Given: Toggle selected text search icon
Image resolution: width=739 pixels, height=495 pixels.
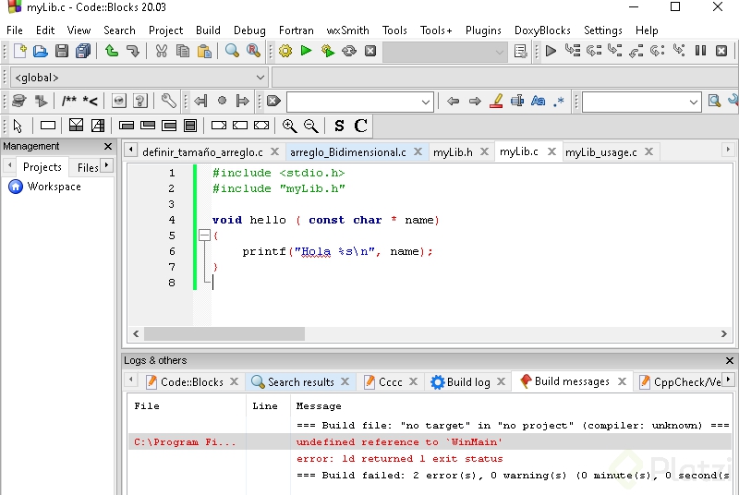Looking at the screenshot, I should 517,101.
